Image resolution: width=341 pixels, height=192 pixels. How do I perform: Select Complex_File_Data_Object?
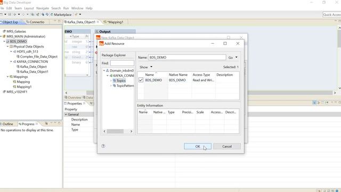[39, 57]
